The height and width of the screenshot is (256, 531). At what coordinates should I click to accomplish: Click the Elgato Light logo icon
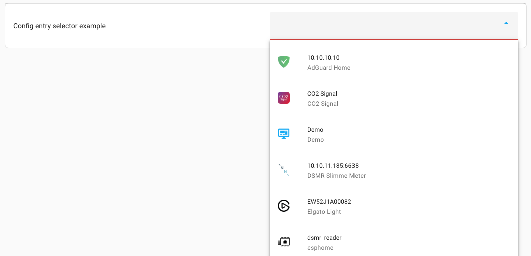[284, 206]
